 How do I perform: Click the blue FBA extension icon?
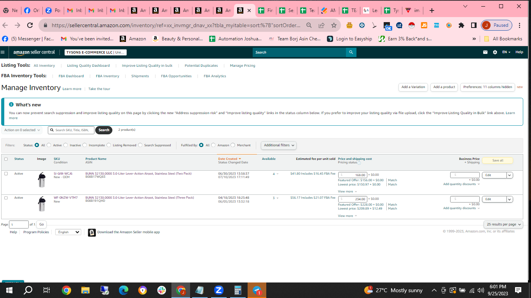[437, 25]
